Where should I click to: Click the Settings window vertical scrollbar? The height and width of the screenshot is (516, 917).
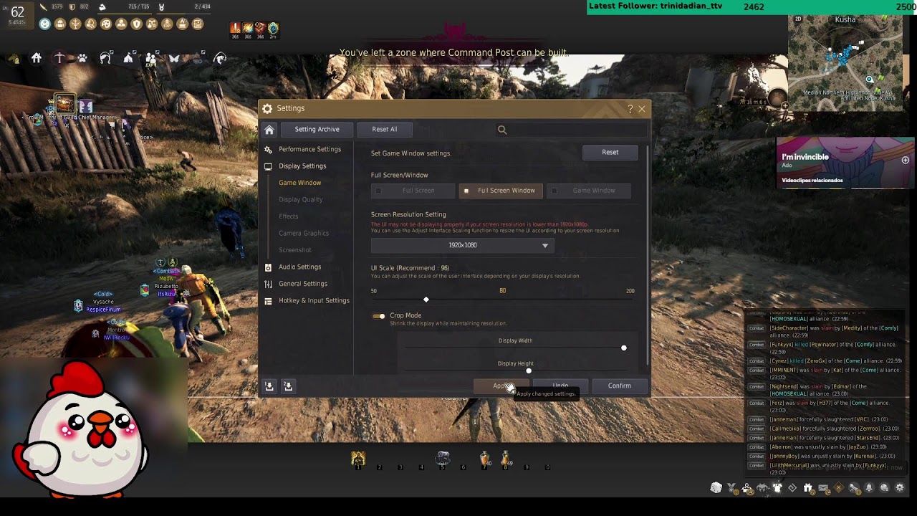click(x=649, y=254)
